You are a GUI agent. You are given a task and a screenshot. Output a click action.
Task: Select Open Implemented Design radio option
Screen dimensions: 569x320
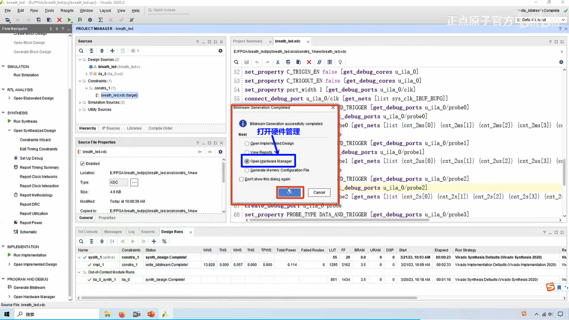[247, 143]
